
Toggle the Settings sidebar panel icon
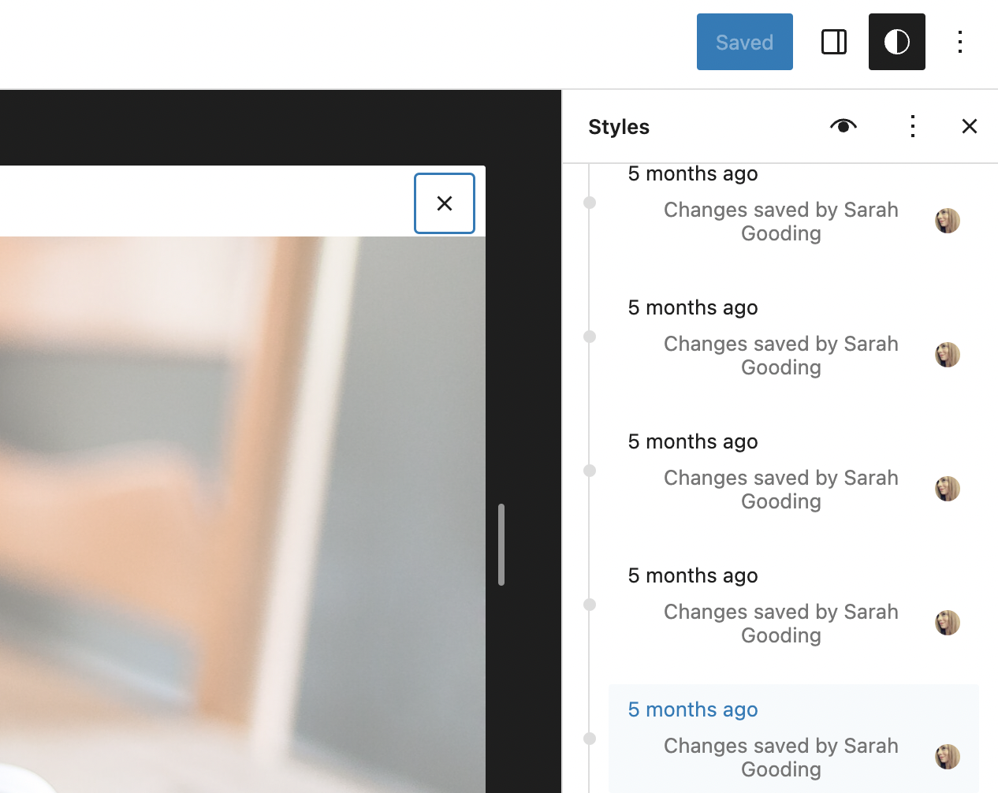(833, 42)
